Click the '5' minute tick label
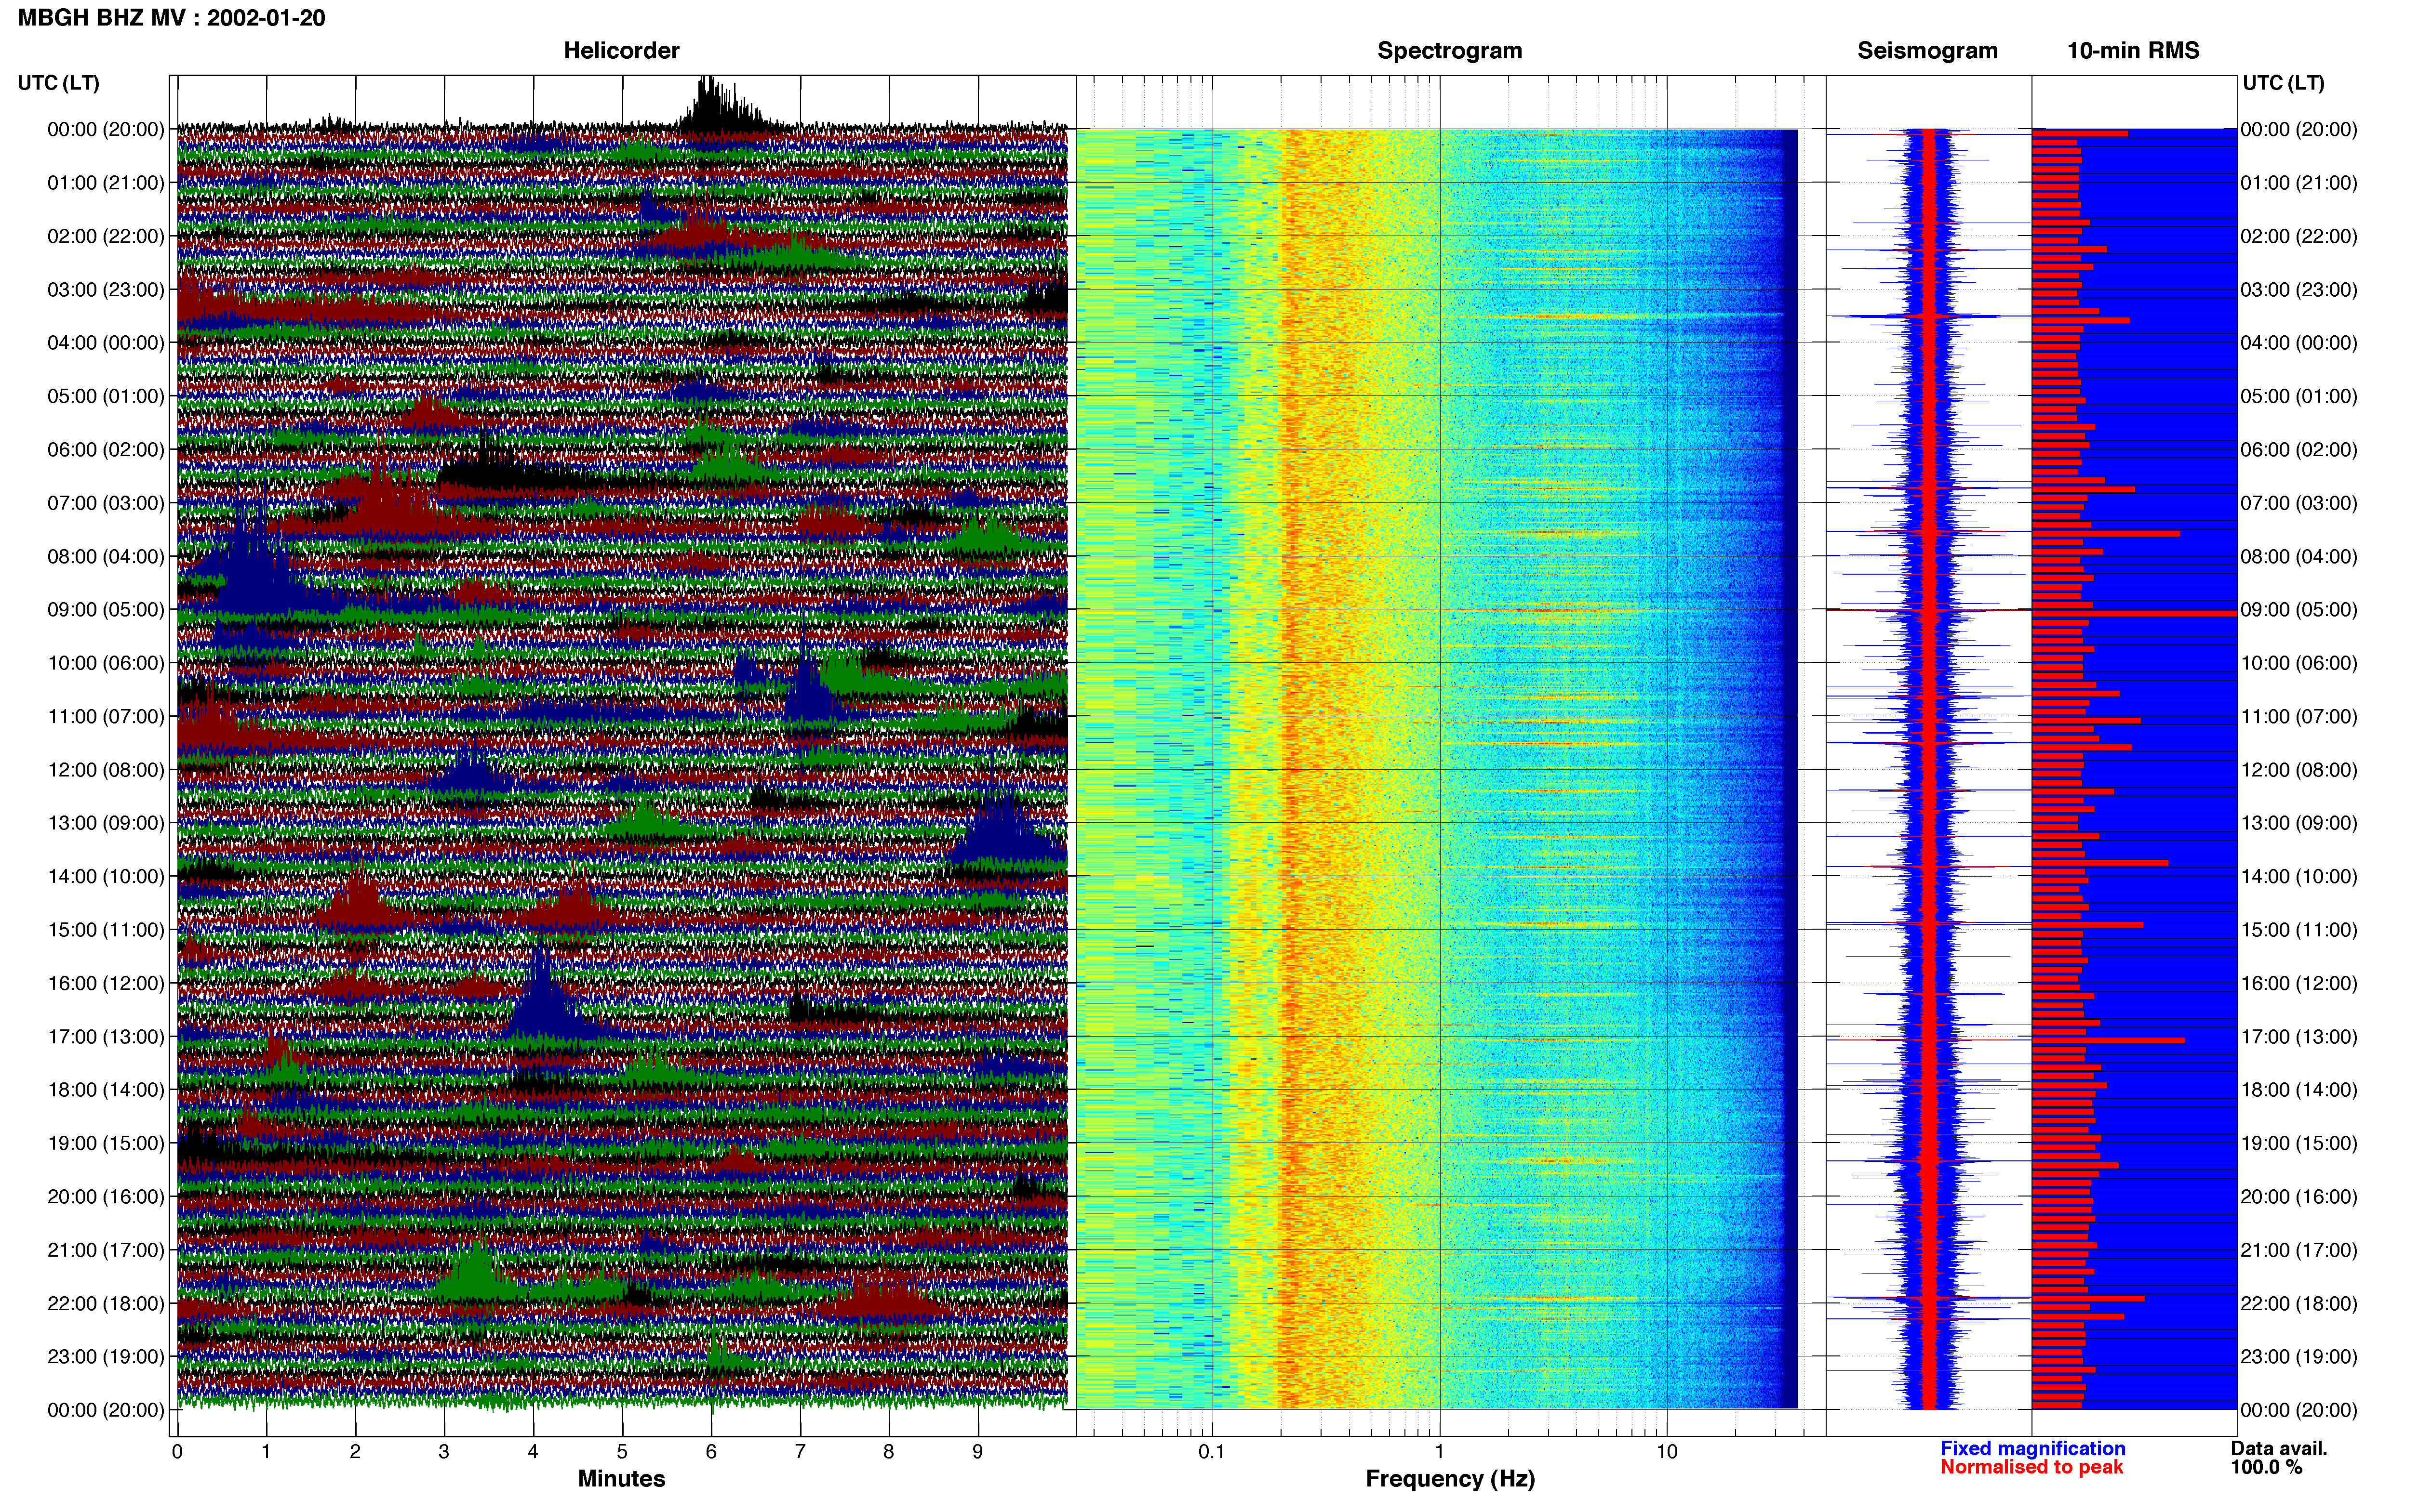2419x1512 pixels. 622,1451
